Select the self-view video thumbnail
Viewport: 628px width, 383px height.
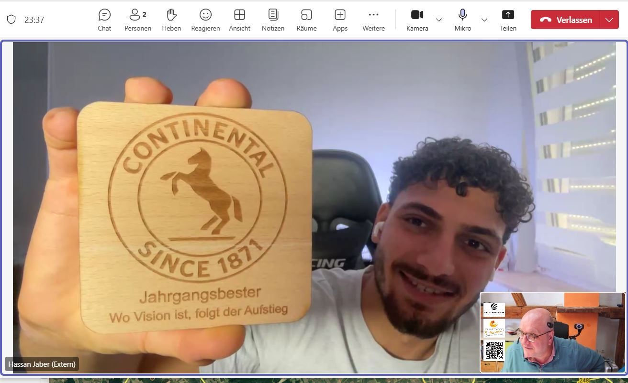[552, 332]
